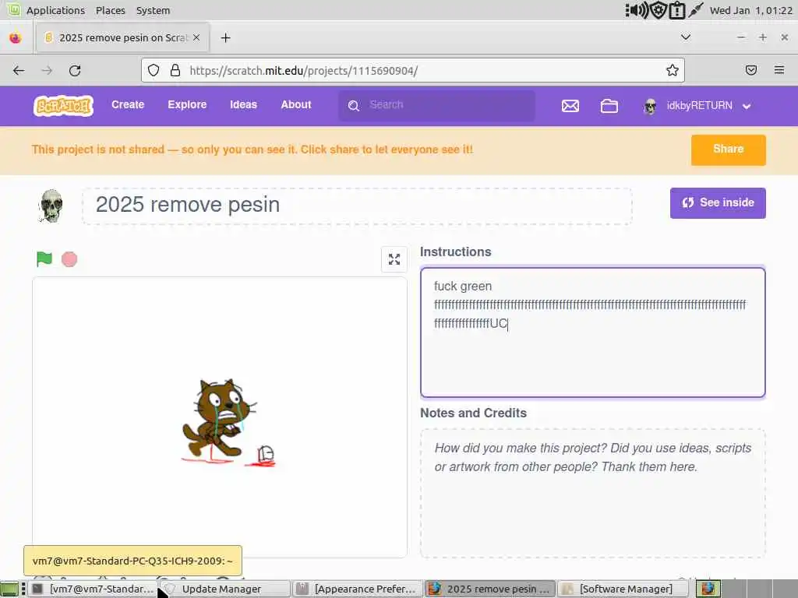Click the network connection tray icon
Screen dimensions: 798x598
pos(695,10)
